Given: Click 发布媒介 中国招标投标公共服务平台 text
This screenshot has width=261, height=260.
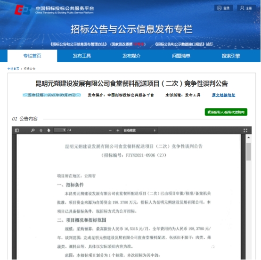Looking at the screenshot, I should pyautogui.click(x=121, y=95).
